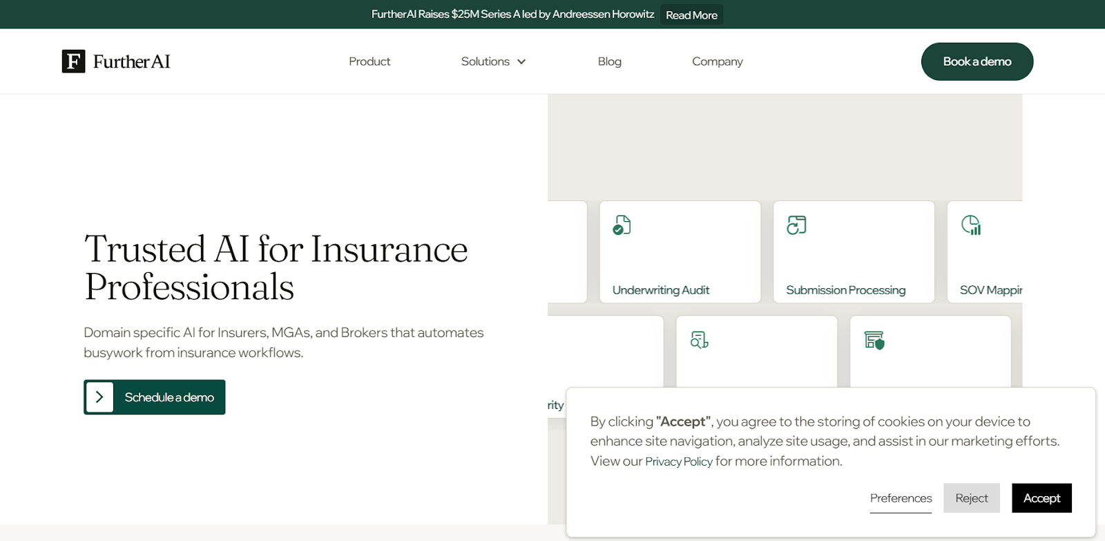Click the FurtherAI wordmark text
Viewport: 1105px width, 541px height.
click(131, 61)
